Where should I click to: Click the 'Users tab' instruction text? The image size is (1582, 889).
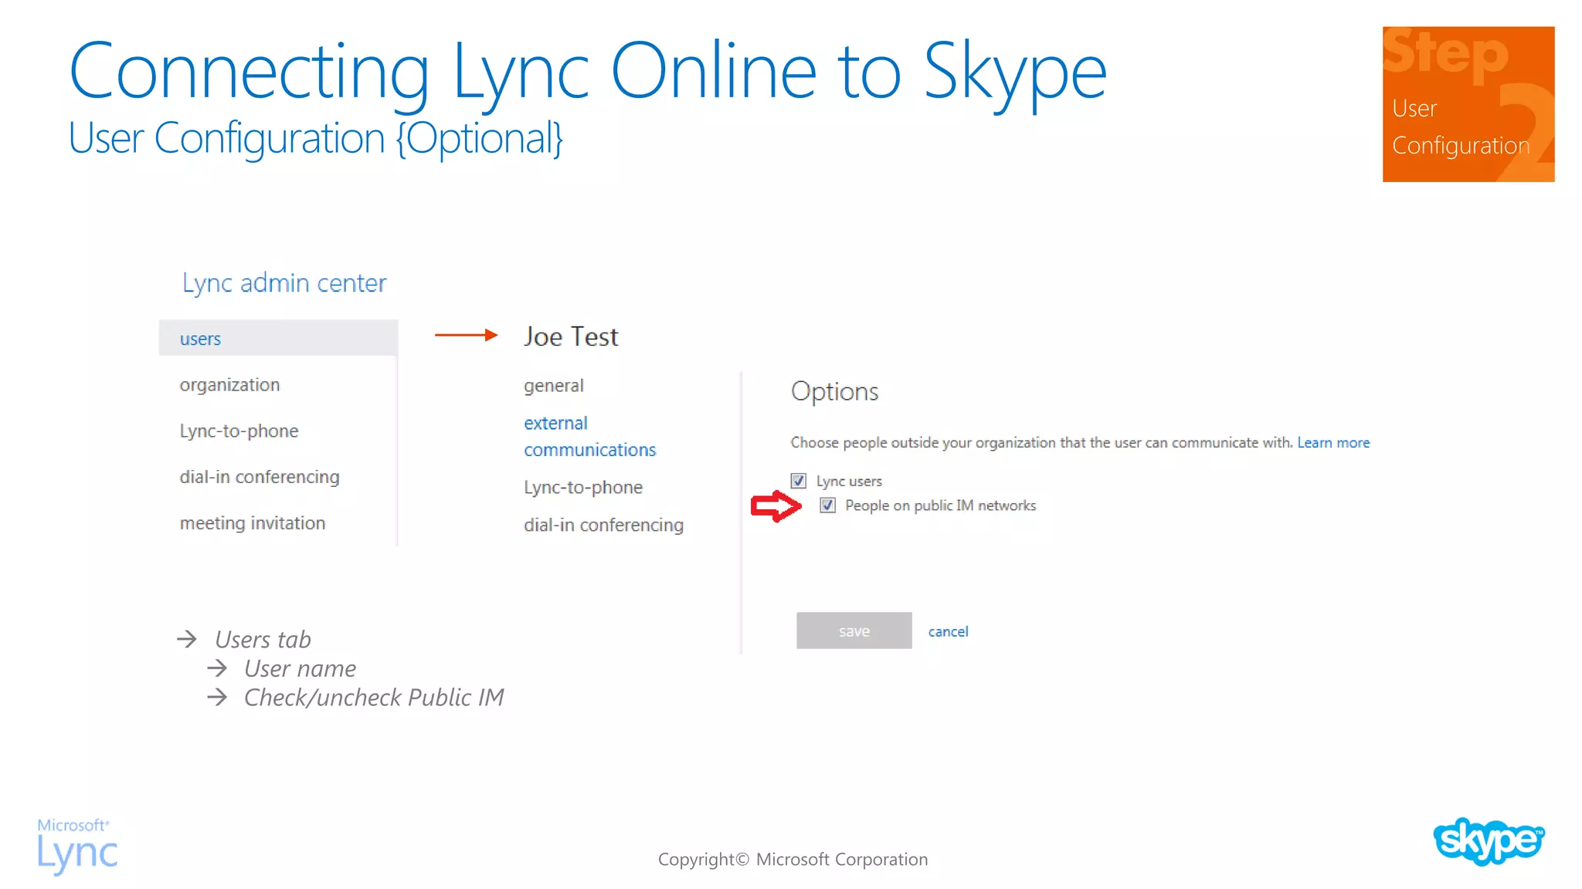263,640
